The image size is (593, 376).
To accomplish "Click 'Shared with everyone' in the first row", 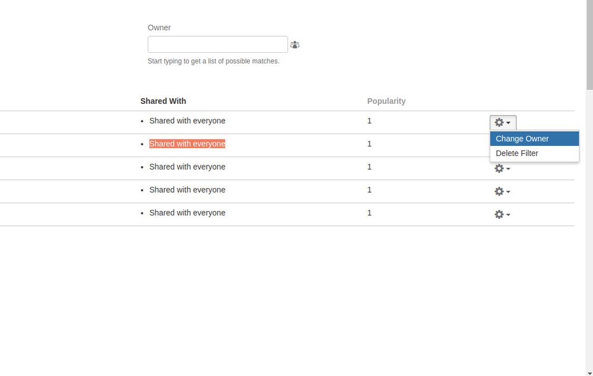I will [187, 121].
